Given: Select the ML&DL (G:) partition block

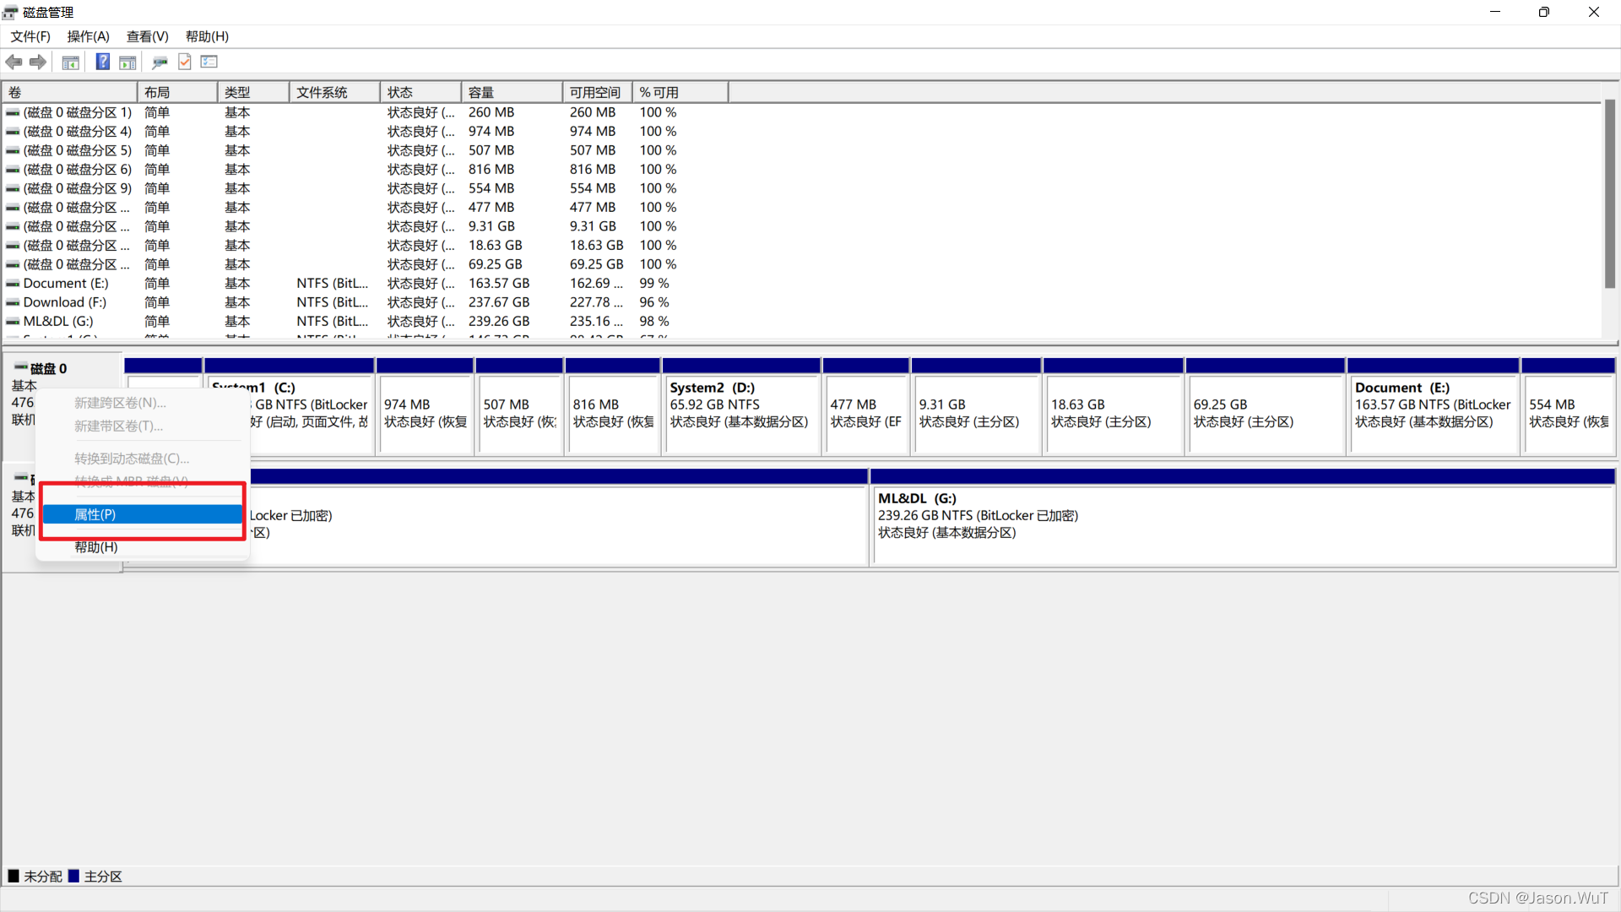Looking at the screenshot, I should click(x=1243, y=517).
